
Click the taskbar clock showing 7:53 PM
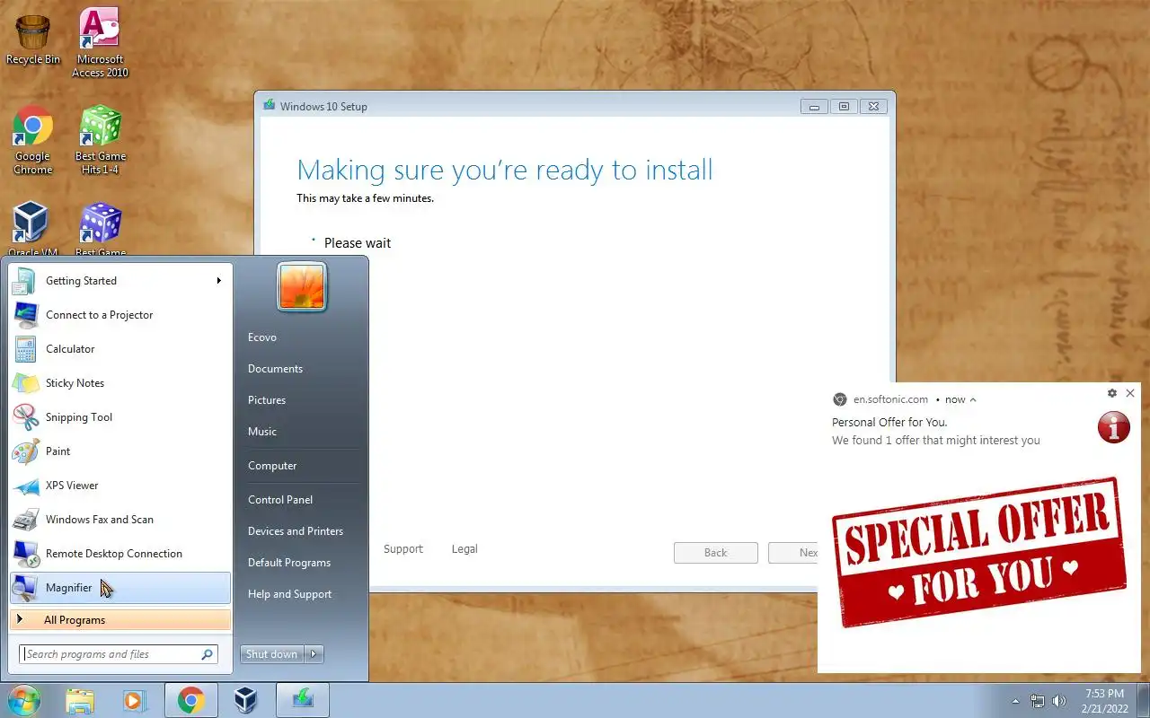(1104, 701)
